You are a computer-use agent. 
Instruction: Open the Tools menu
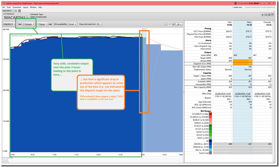tap(8, 7)
